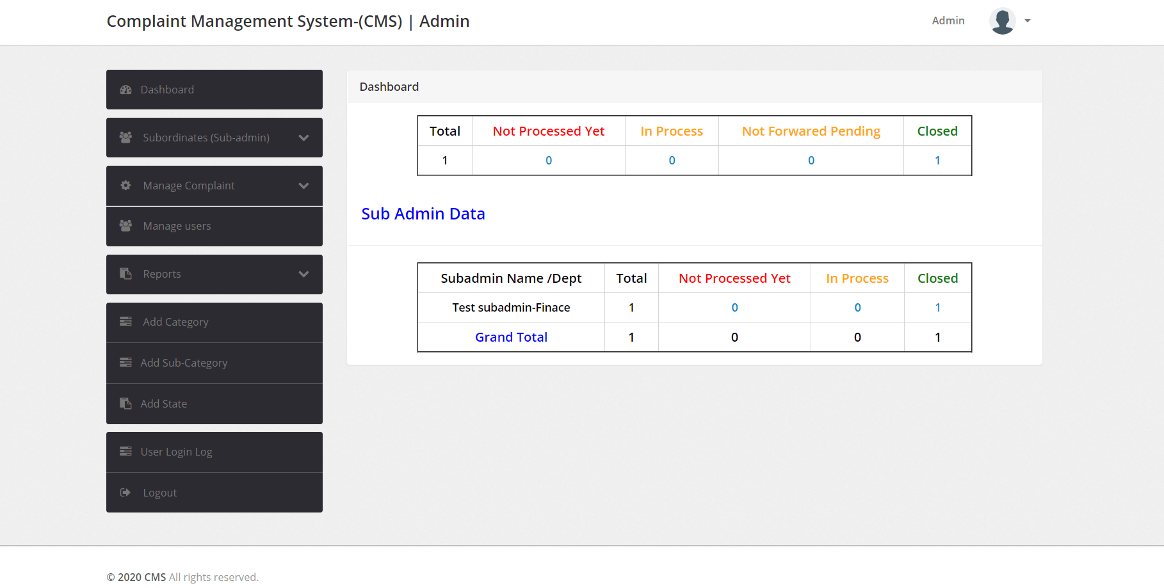Open the Add Sub-Category page
Viewport: 1164px width, 588px height.
coord(184,362)
